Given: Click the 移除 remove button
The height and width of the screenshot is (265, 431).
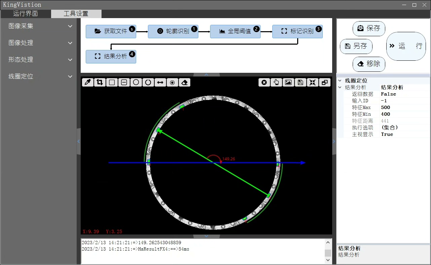Looking at the screenshot, I should 369,64.
